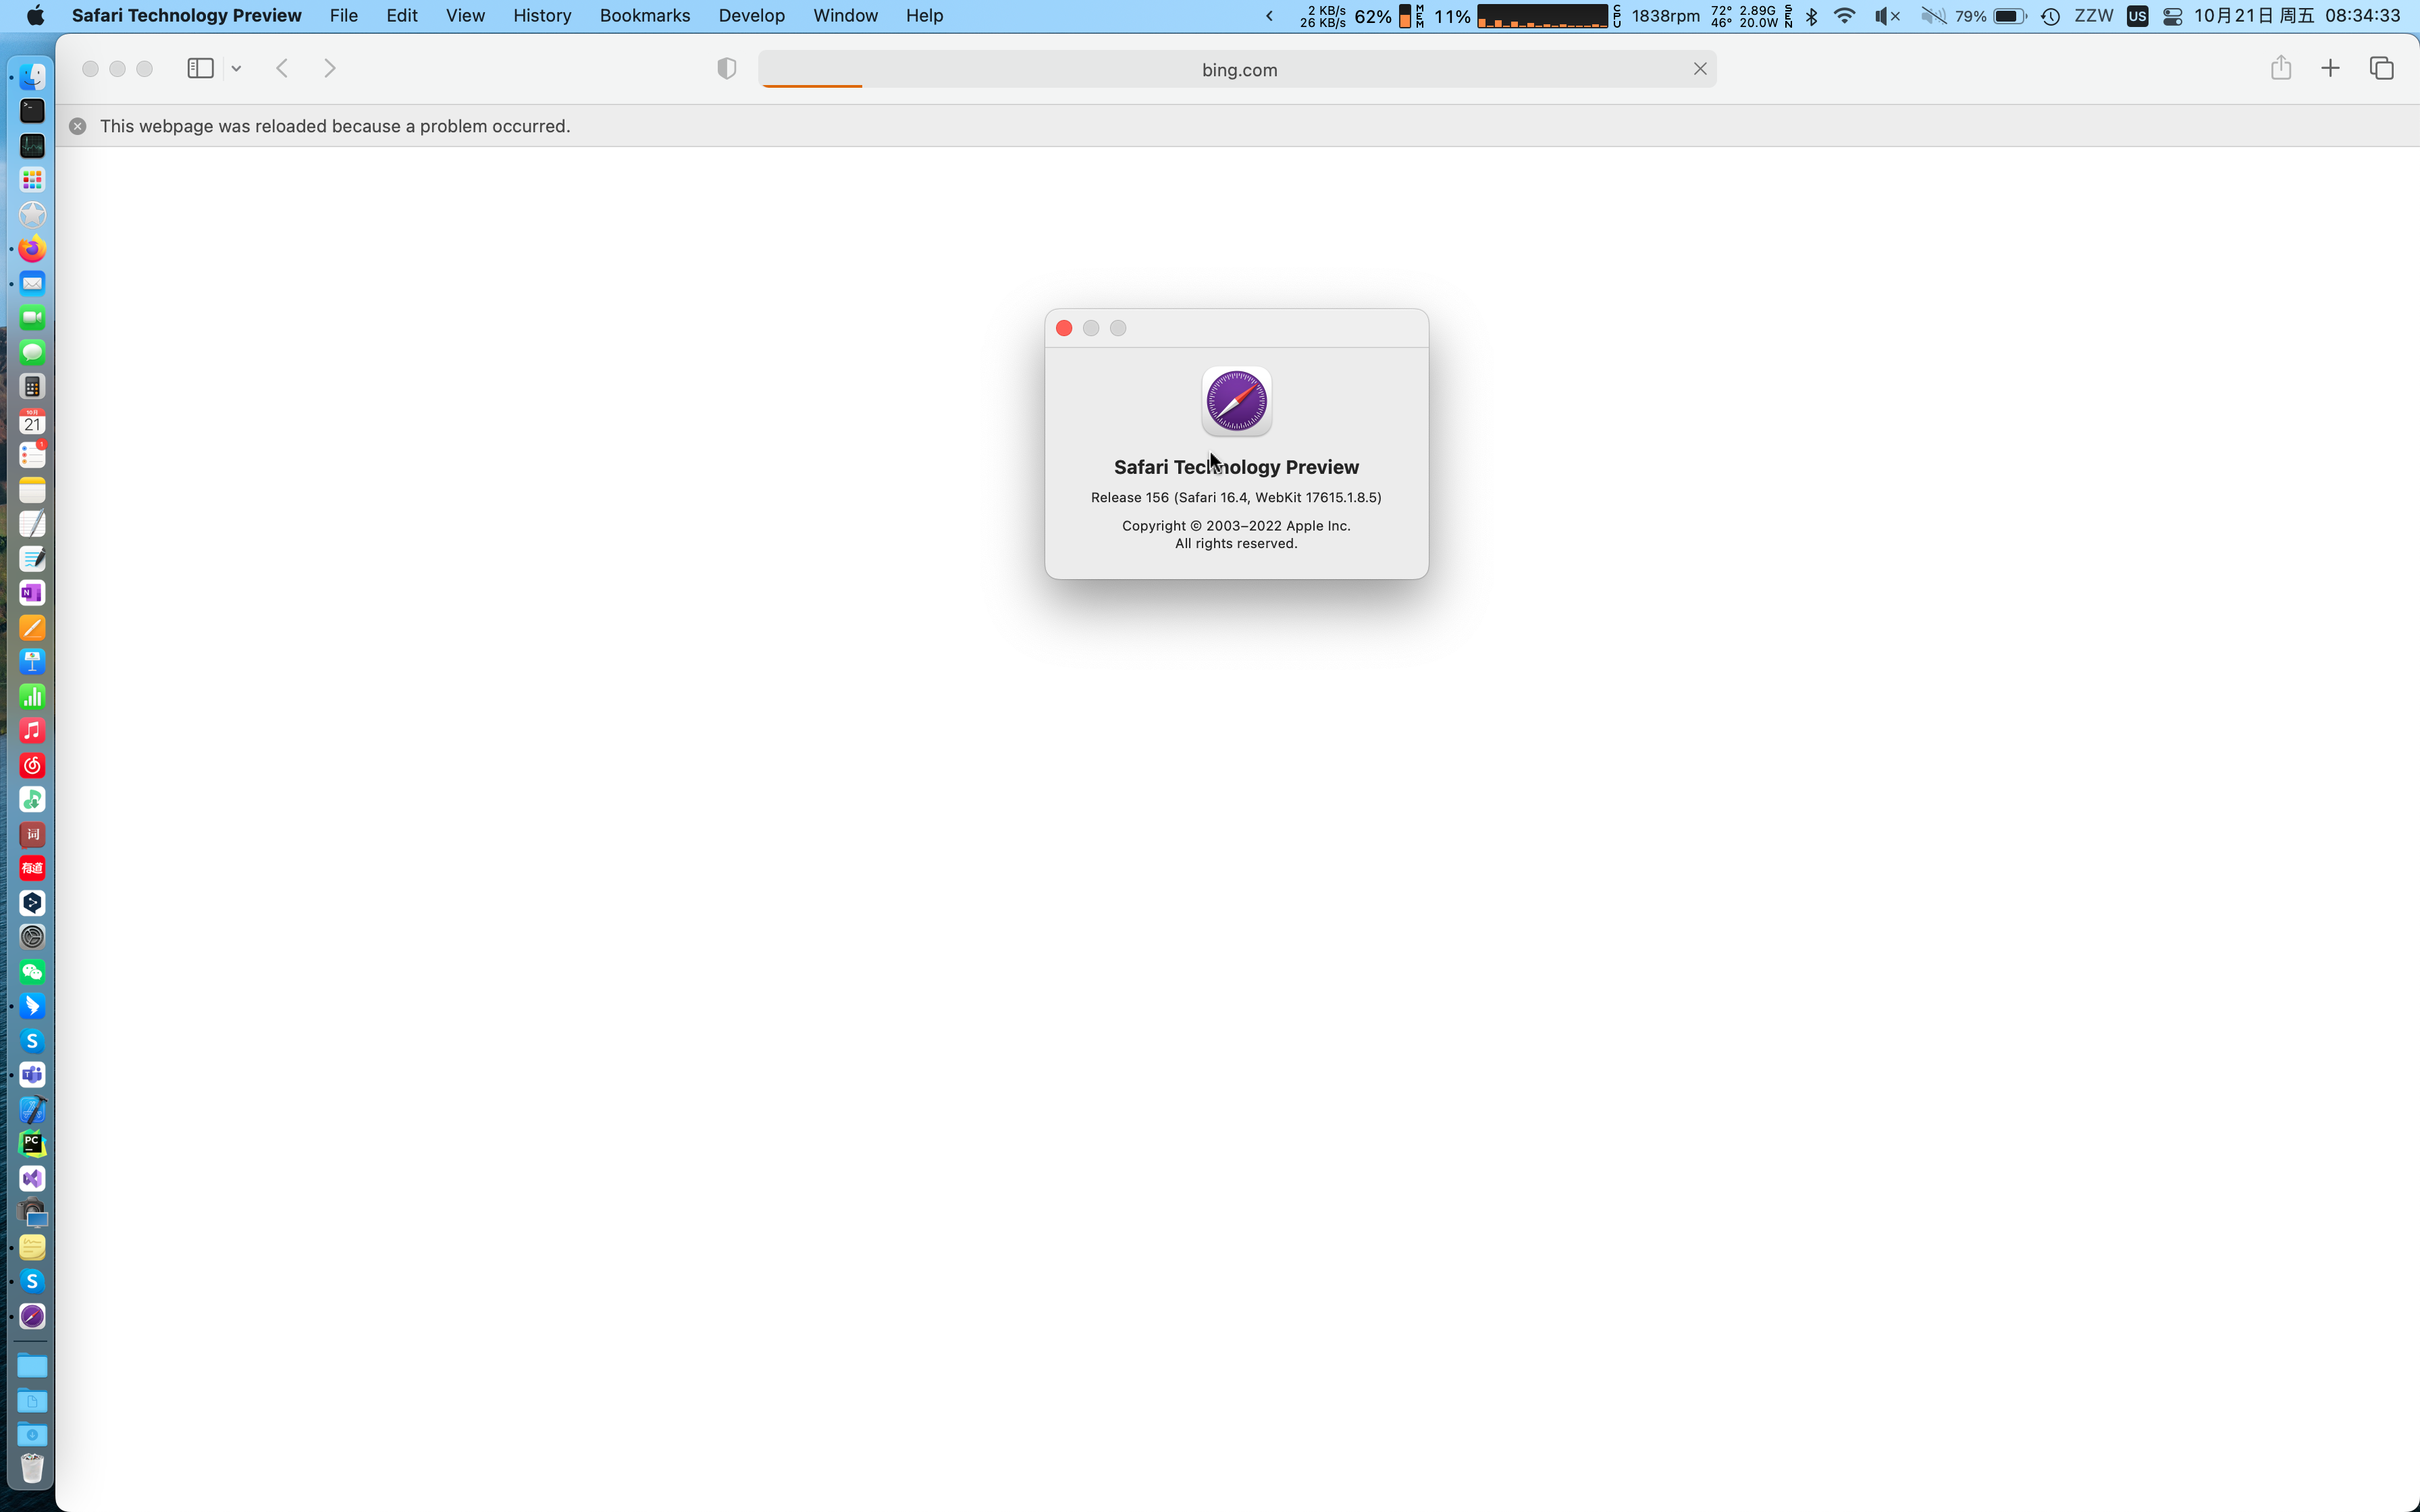Open the History menu
2420x1512 pixels.
542,16
